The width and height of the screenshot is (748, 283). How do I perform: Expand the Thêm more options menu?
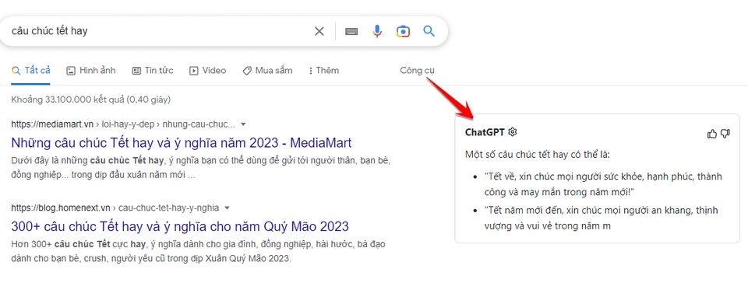[324, 71]
